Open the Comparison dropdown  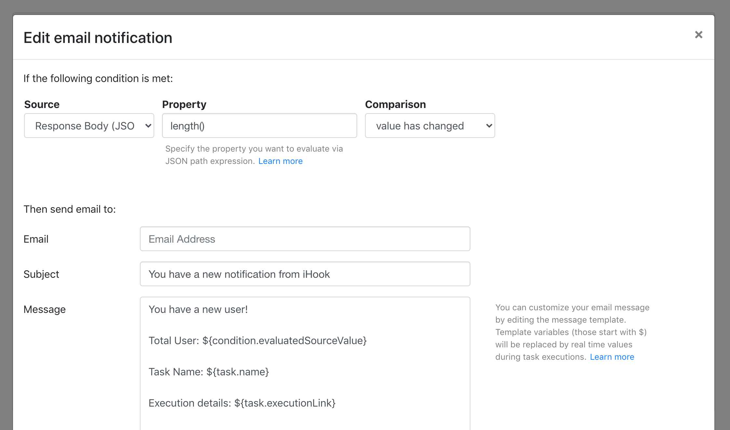tap(430, 126)
